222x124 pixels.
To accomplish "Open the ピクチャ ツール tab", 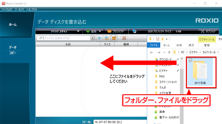I will 207,39.
